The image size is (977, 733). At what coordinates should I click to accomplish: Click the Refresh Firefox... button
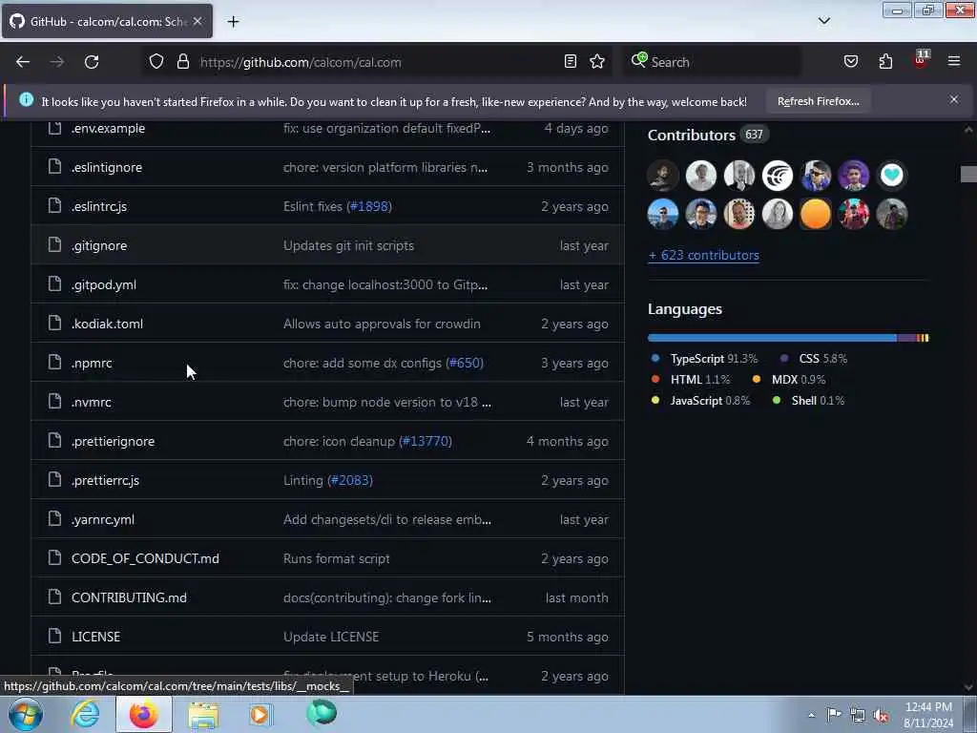coord(818,101)
